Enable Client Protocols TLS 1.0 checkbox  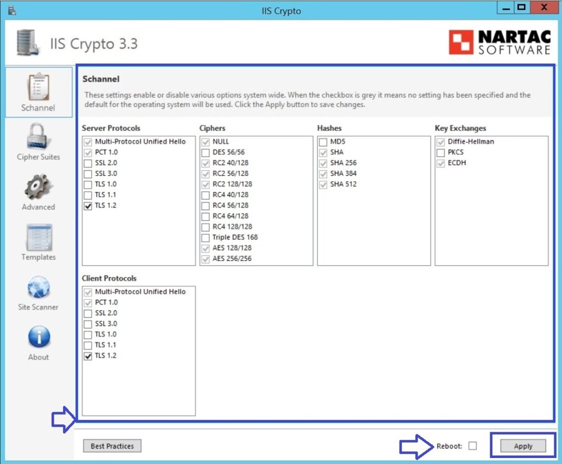[88, 335]
